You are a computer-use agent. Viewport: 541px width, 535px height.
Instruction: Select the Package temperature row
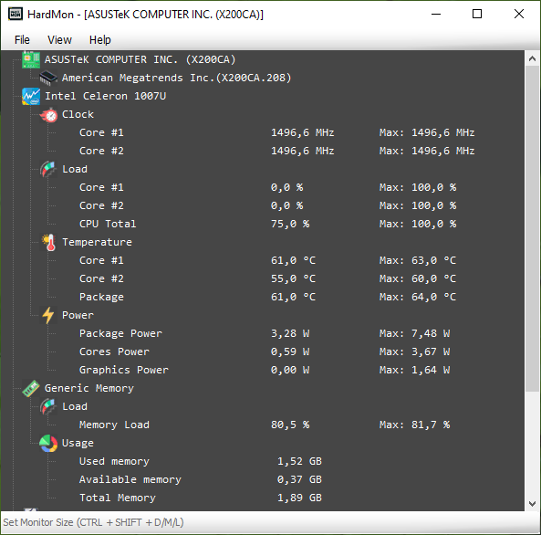tap(267, 297)
